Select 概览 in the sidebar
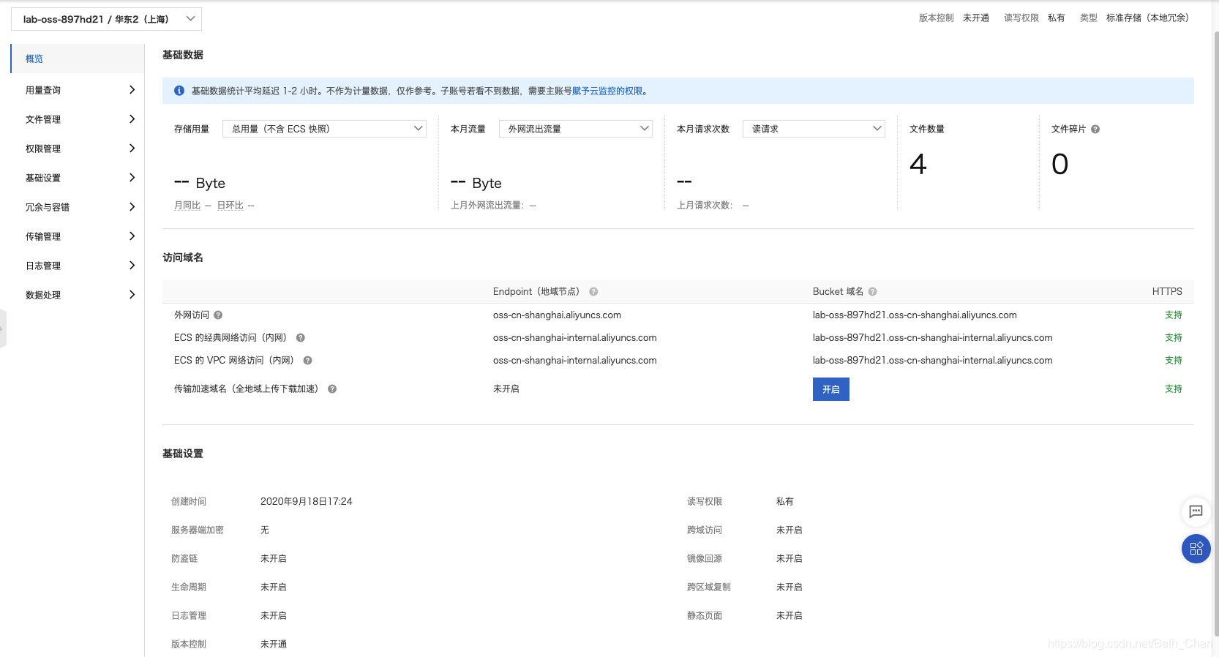 coord(78,59)
